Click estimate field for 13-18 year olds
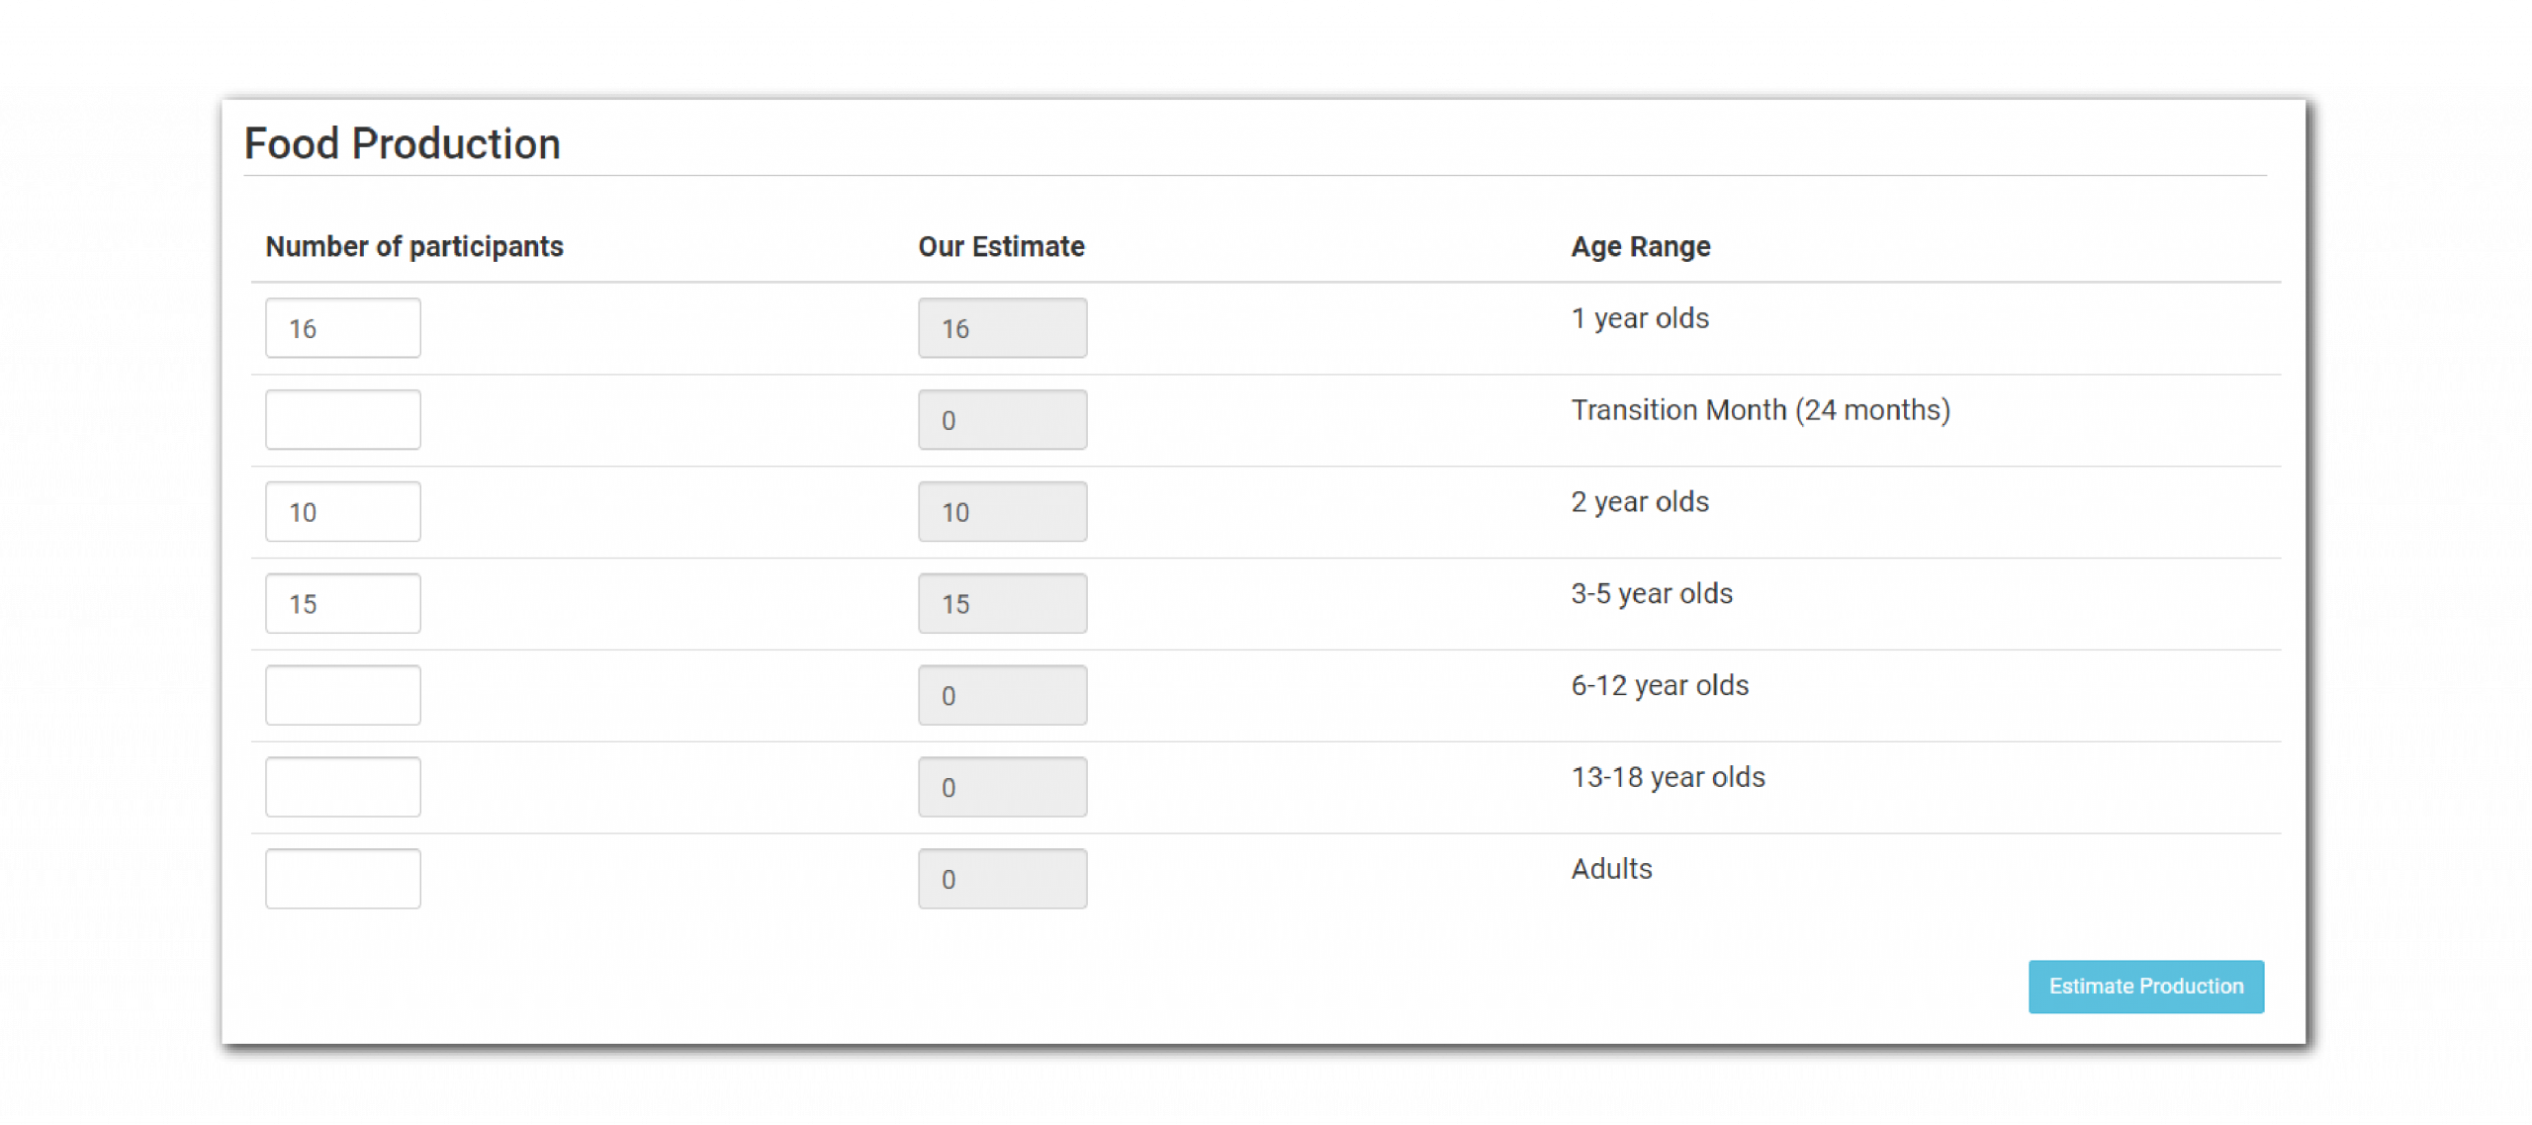 click(1001, 788)
